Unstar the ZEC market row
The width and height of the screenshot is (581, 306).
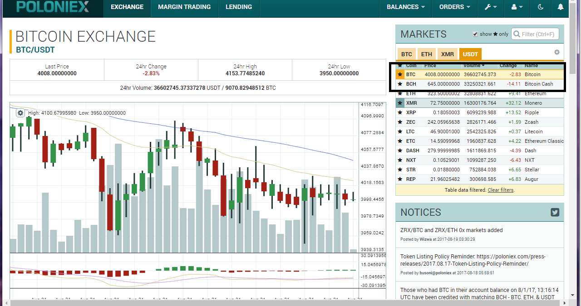[x=400, y=122]
